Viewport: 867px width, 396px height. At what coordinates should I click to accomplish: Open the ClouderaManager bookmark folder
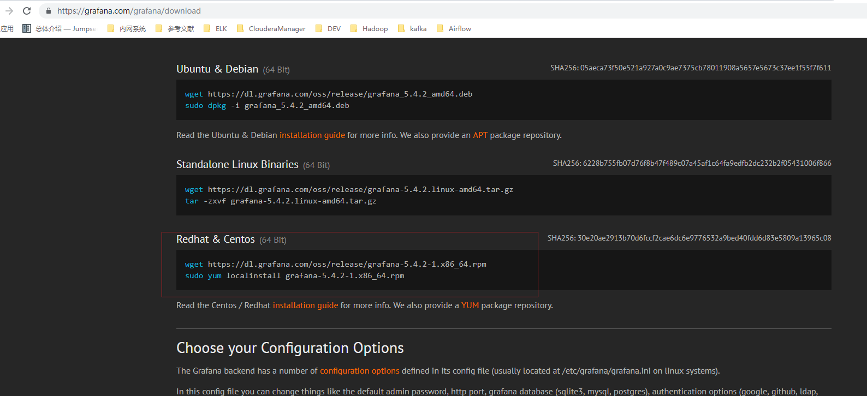tap(271, 29)
